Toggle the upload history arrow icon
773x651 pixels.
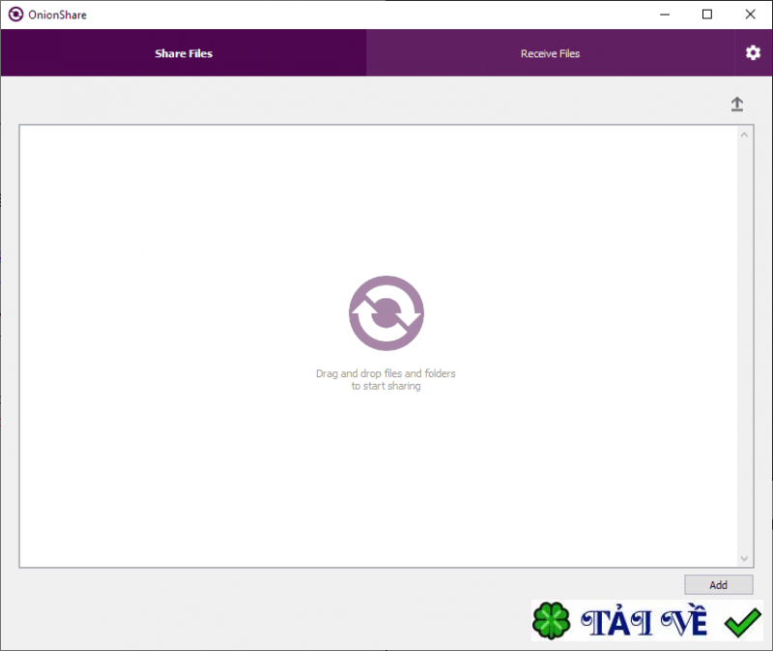737,104
